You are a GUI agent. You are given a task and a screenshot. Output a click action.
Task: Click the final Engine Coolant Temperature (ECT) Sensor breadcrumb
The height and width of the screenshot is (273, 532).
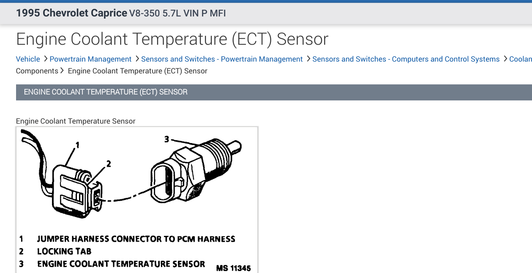(x=137, y=71)
